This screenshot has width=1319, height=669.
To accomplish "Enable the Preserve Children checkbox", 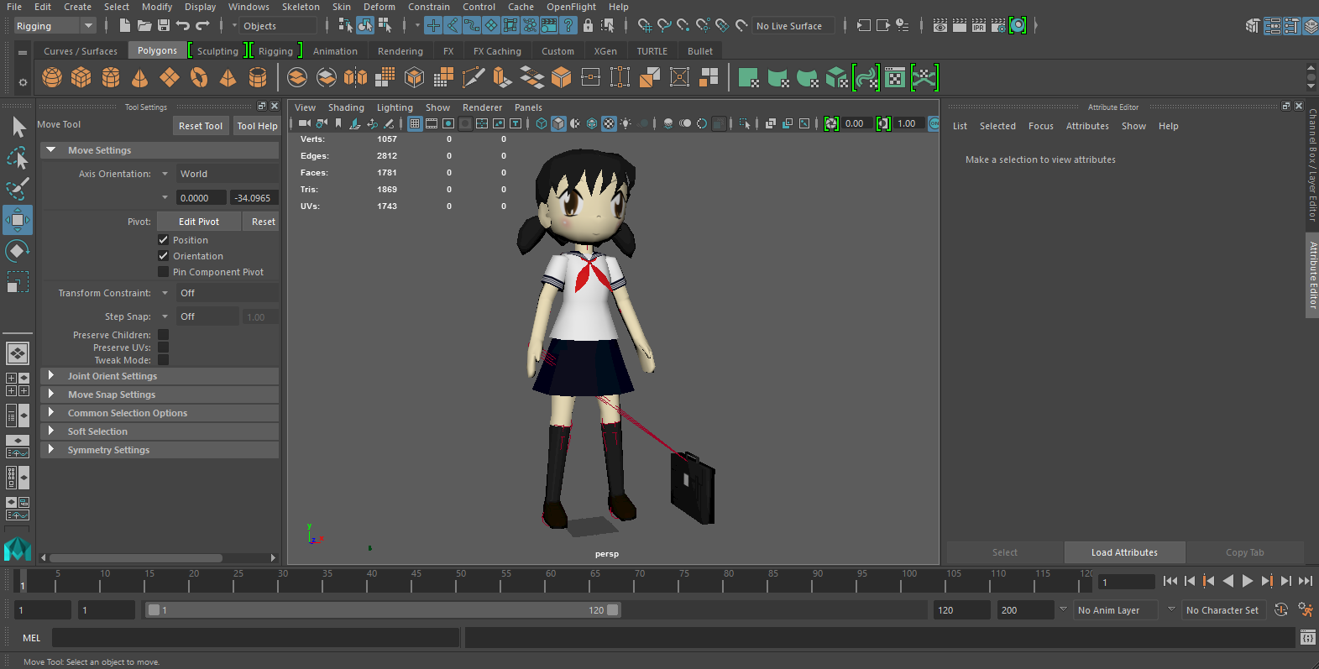I will pyautogui.click(x=164, y=335).
